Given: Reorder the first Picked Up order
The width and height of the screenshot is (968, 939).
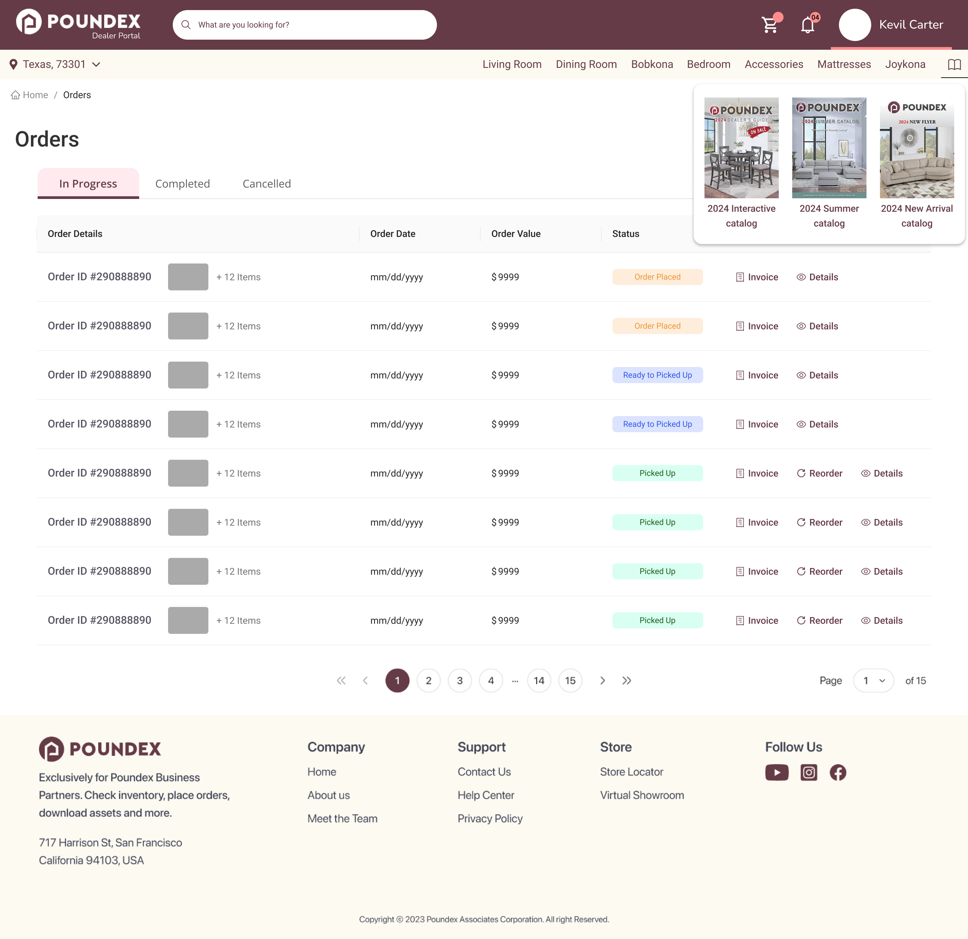Looking at the screenshot, I should 819,473.
